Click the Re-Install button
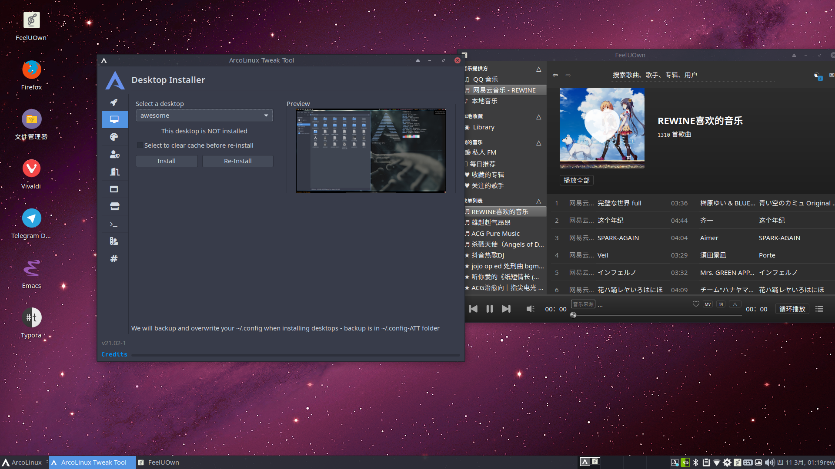 coord(238,161)
